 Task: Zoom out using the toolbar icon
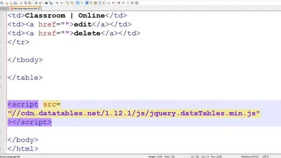pos(61,3)
